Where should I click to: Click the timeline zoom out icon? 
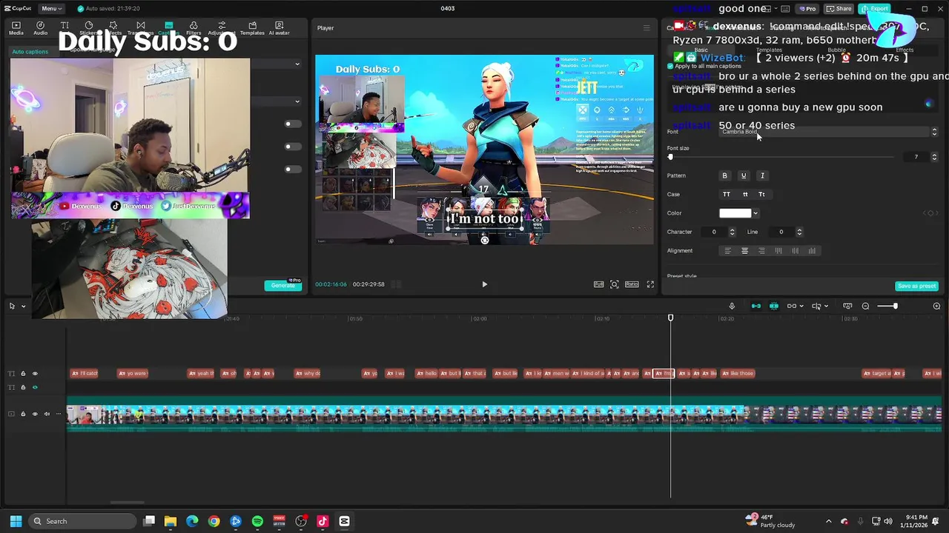point(865,306)
